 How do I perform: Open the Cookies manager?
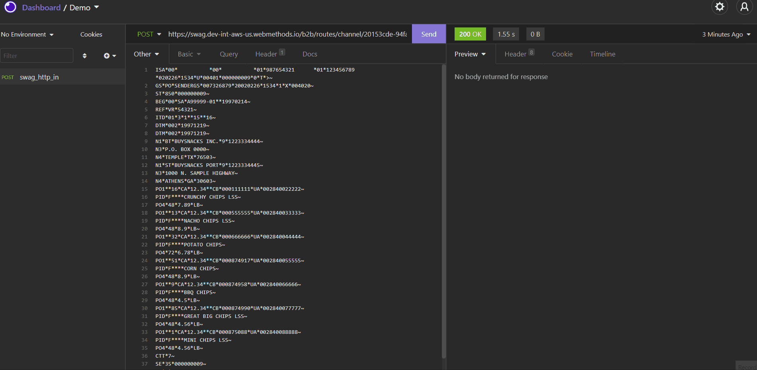[x=91, y=34]
